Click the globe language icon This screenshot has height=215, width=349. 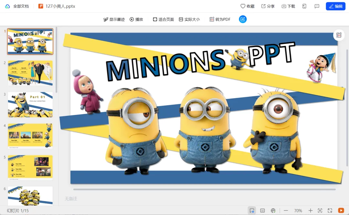(x=273, y=210)
